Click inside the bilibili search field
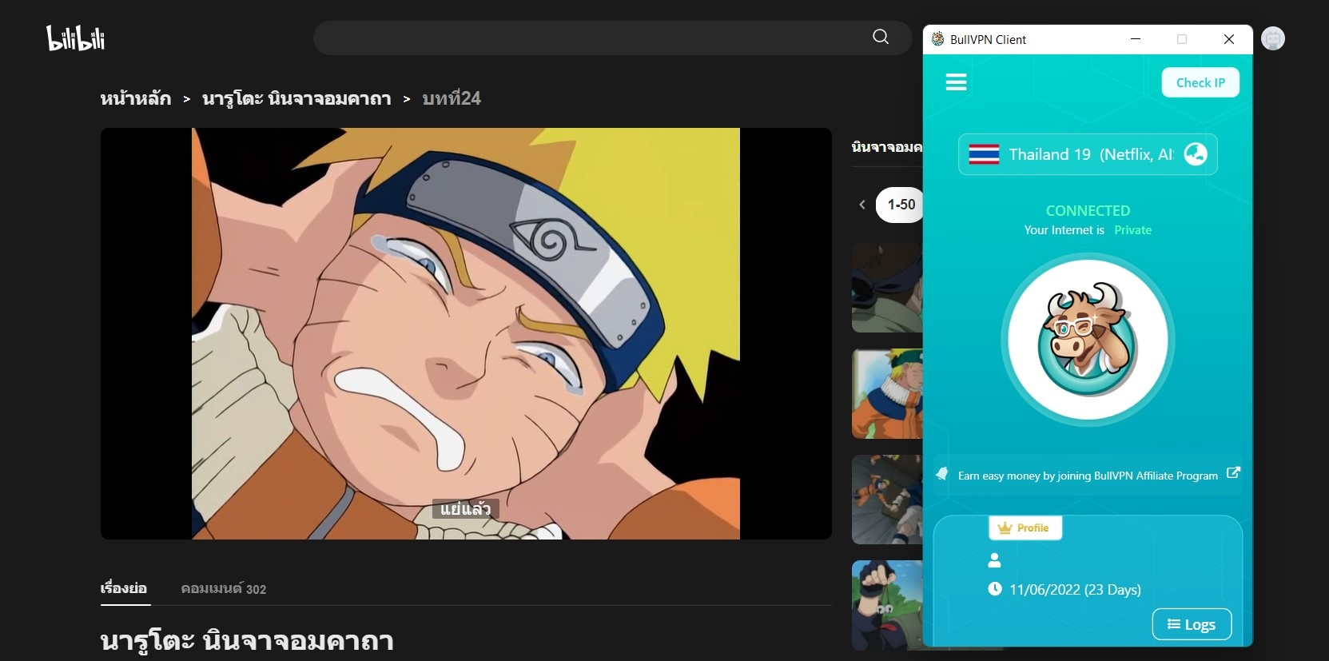This screenshot has width=1329, height=661. 591,38
